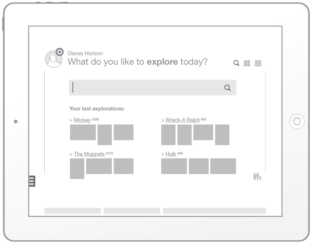Expand the arrow beside The Muppets
Image resolution: width=312 pixels, height=244 pixels.
coord(71,154)
